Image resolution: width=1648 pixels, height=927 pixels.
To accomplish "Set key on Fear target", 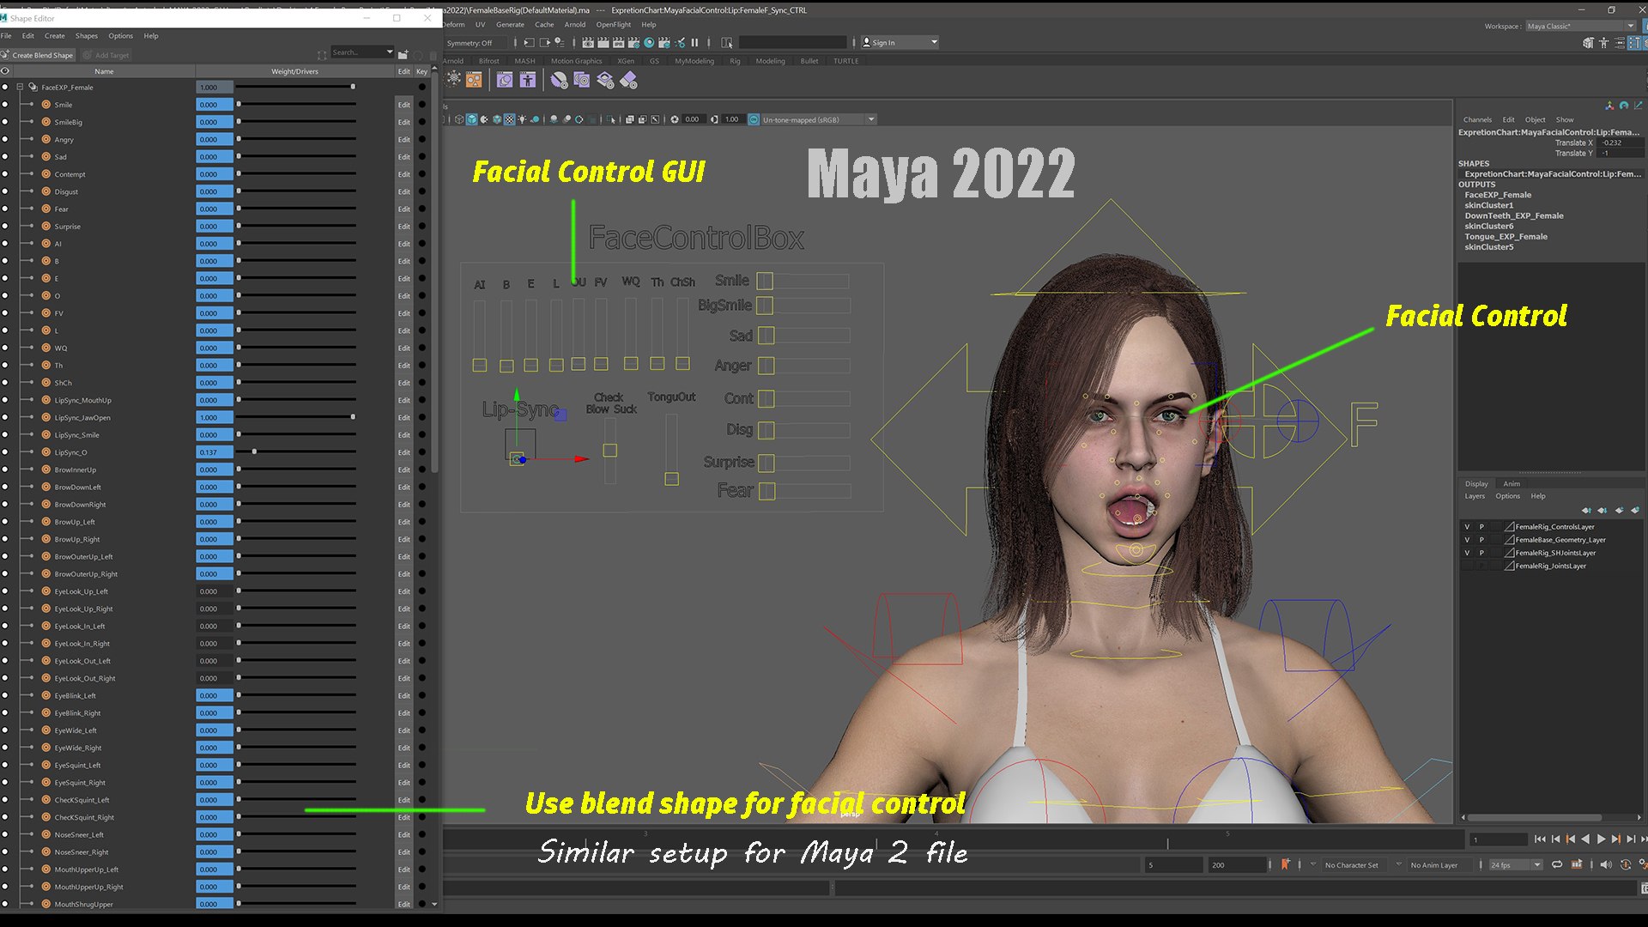I will [422, 209].
